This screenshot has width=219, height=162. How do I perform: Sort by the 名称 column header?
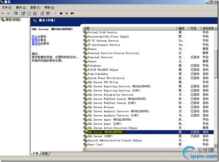[x=130, y=28]
